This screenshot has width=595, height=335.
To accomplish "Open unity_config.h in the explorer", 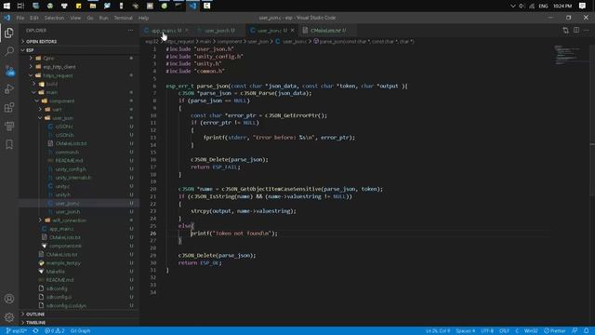I will coord(71,169).
